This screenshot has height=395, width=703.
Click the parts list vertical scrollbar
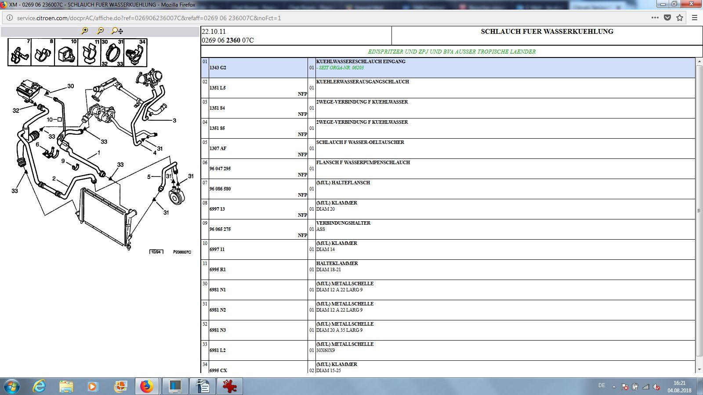pyautogui.click(x=699, y=211)
